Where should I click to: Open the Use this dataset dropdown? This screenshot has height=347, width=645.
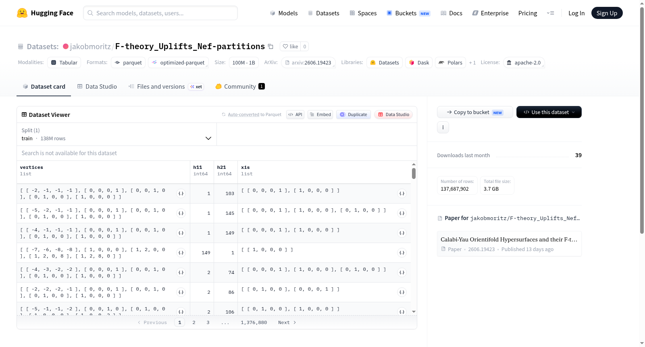(549, 112)
